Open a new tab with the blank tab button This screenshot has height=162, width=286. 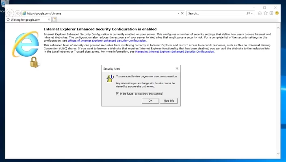click(x=54, y=19)
